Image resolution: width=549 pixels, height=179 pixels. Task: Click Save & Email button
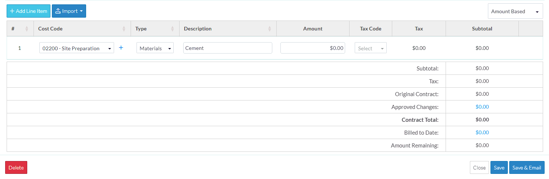point(527,168)
